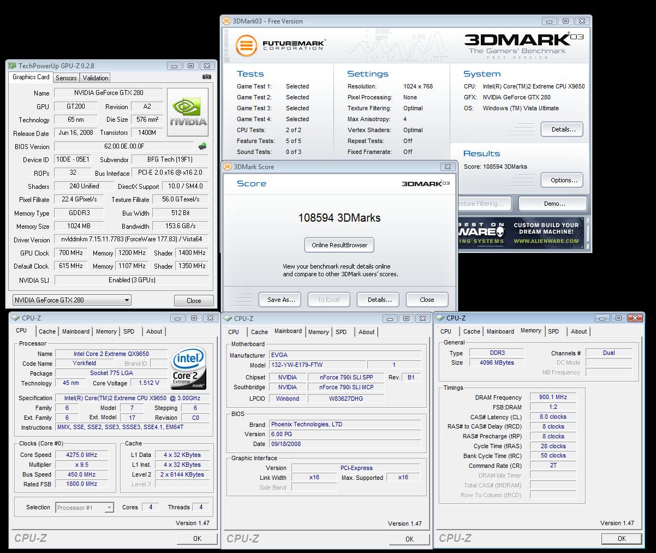Click OK in middle CPU-Z Mainboard window
The width and height of the screenshot is (656, 553).
pos(409,539)
